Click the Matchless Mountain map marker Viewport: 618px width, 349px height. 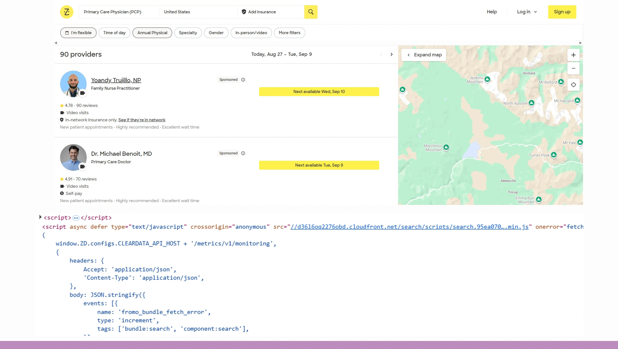point(446,147)
